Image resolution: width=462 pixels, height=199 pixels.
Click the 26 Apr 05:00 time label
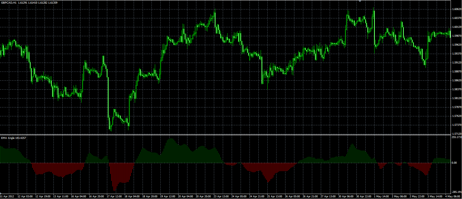292,196
